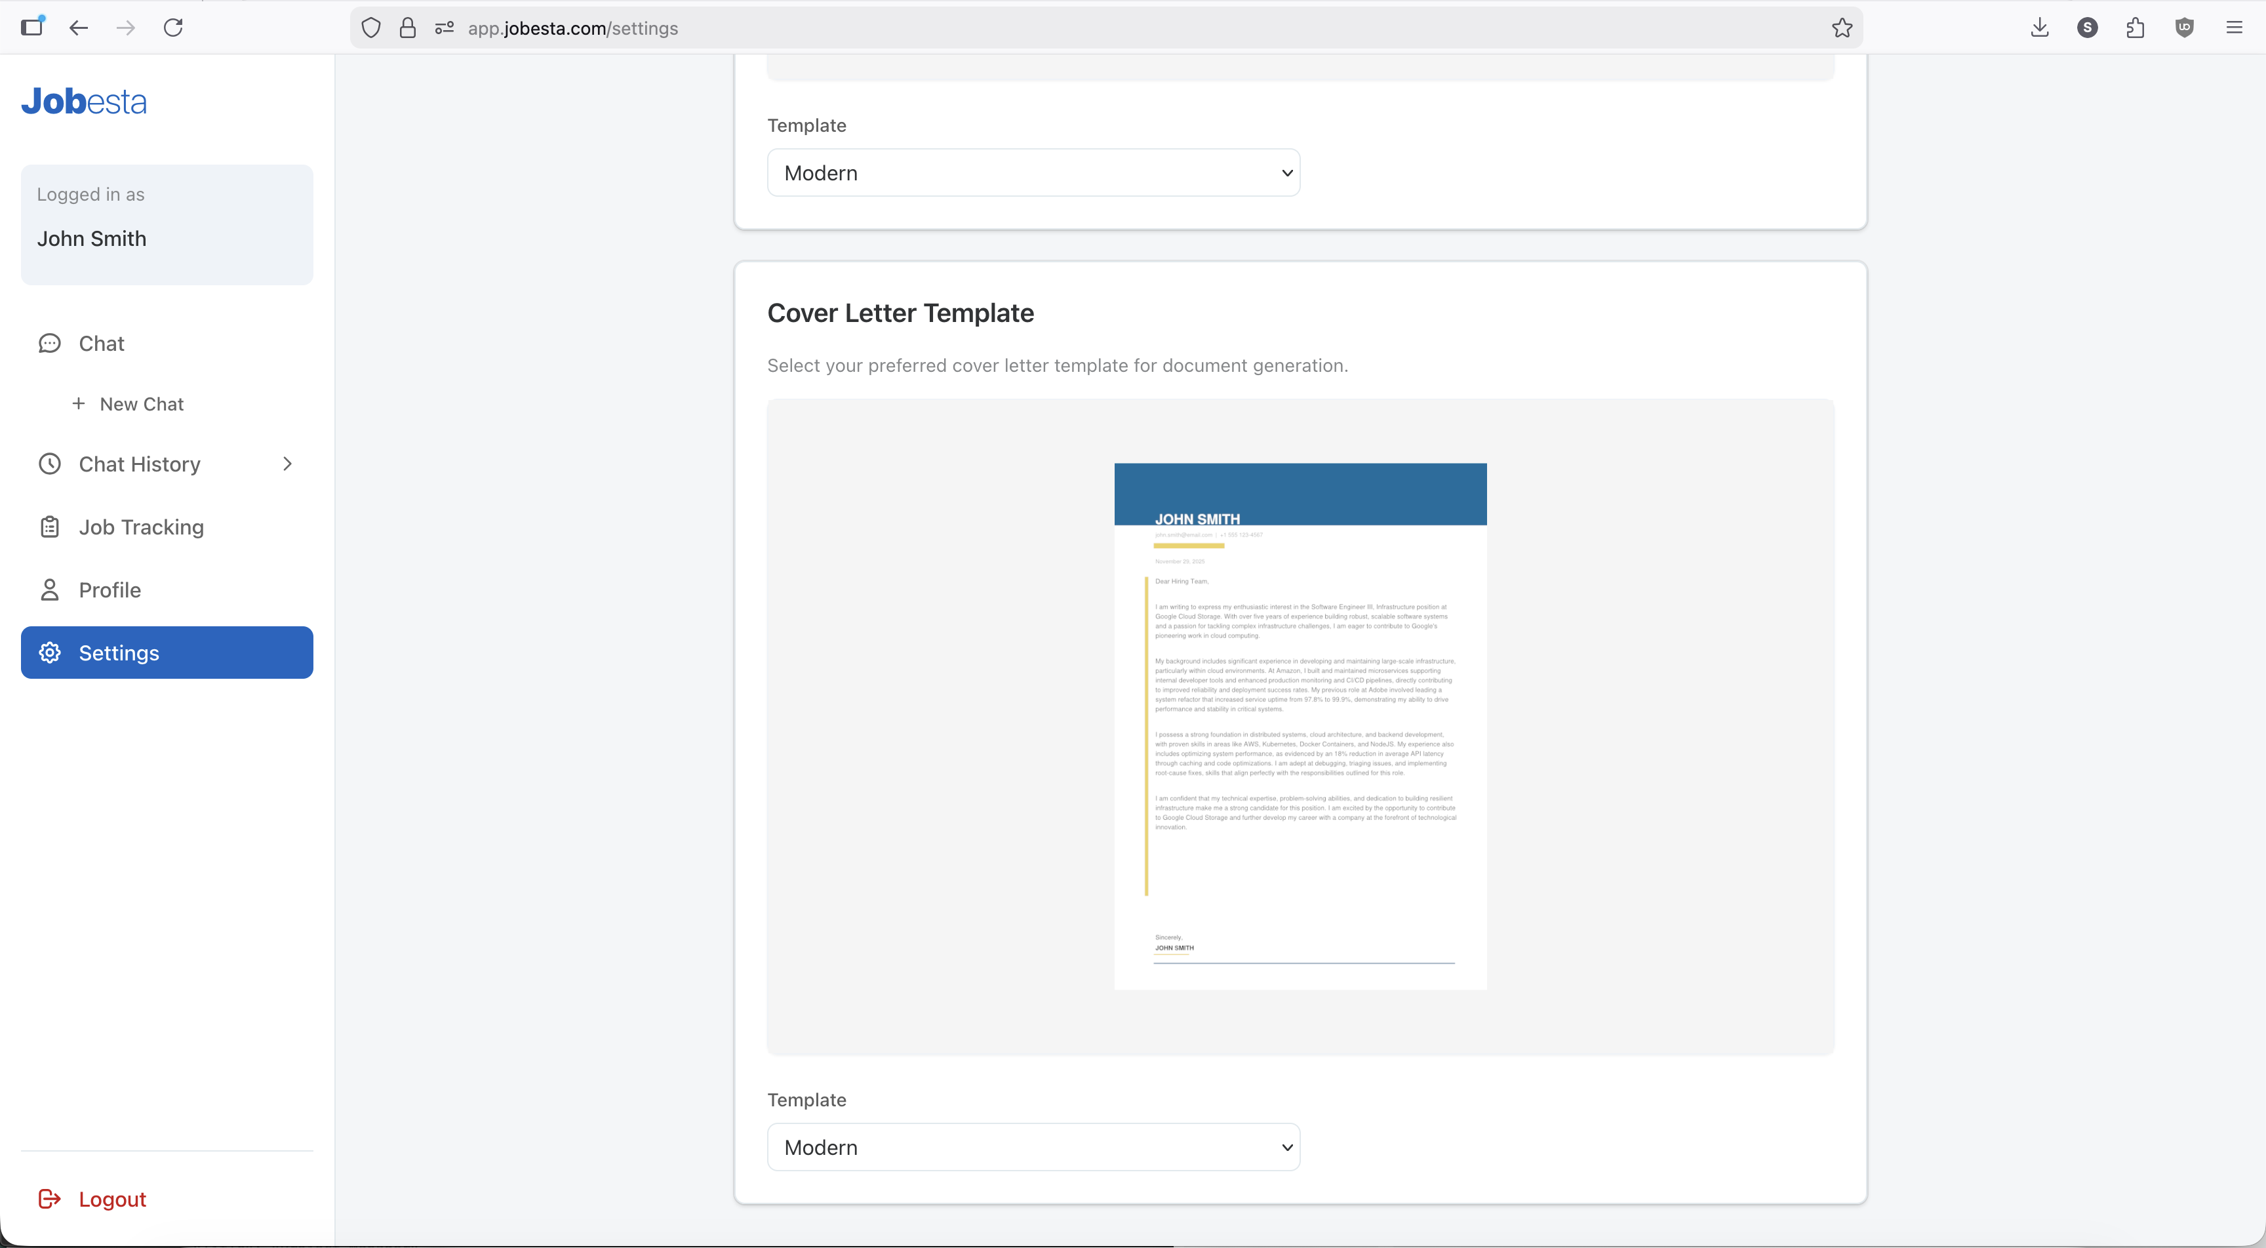Image resolution: width=2266 pixels, height=1248 pixels.
Task: Click the address bar URL field
Action: (x=791, y=28)
